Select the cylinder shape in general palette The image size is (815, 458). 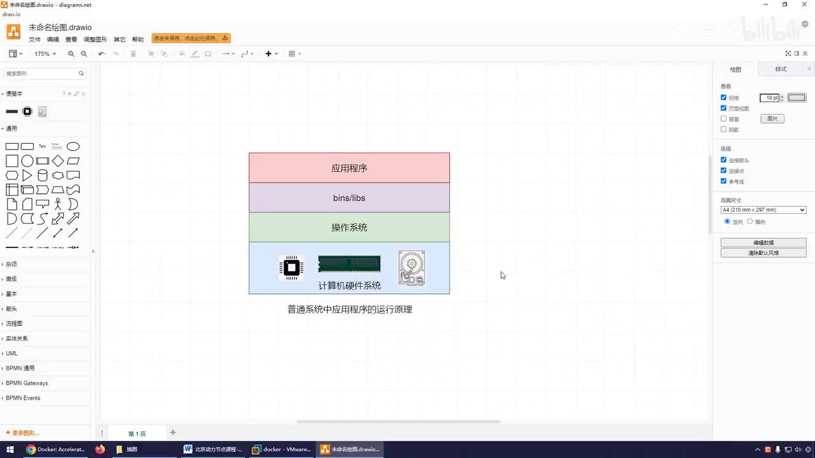pyautogui.click(x=43, y=176)
